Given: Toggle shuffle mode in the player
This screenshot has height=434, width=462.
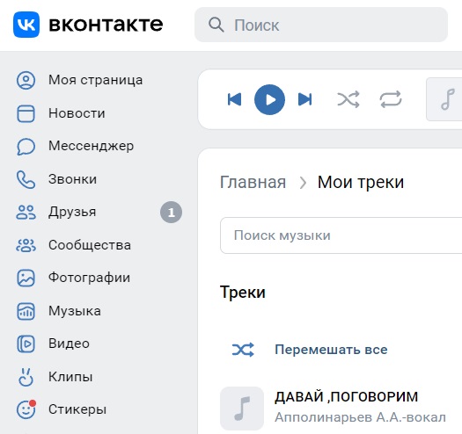Looking at the screenshot, I should click(348, 99).
